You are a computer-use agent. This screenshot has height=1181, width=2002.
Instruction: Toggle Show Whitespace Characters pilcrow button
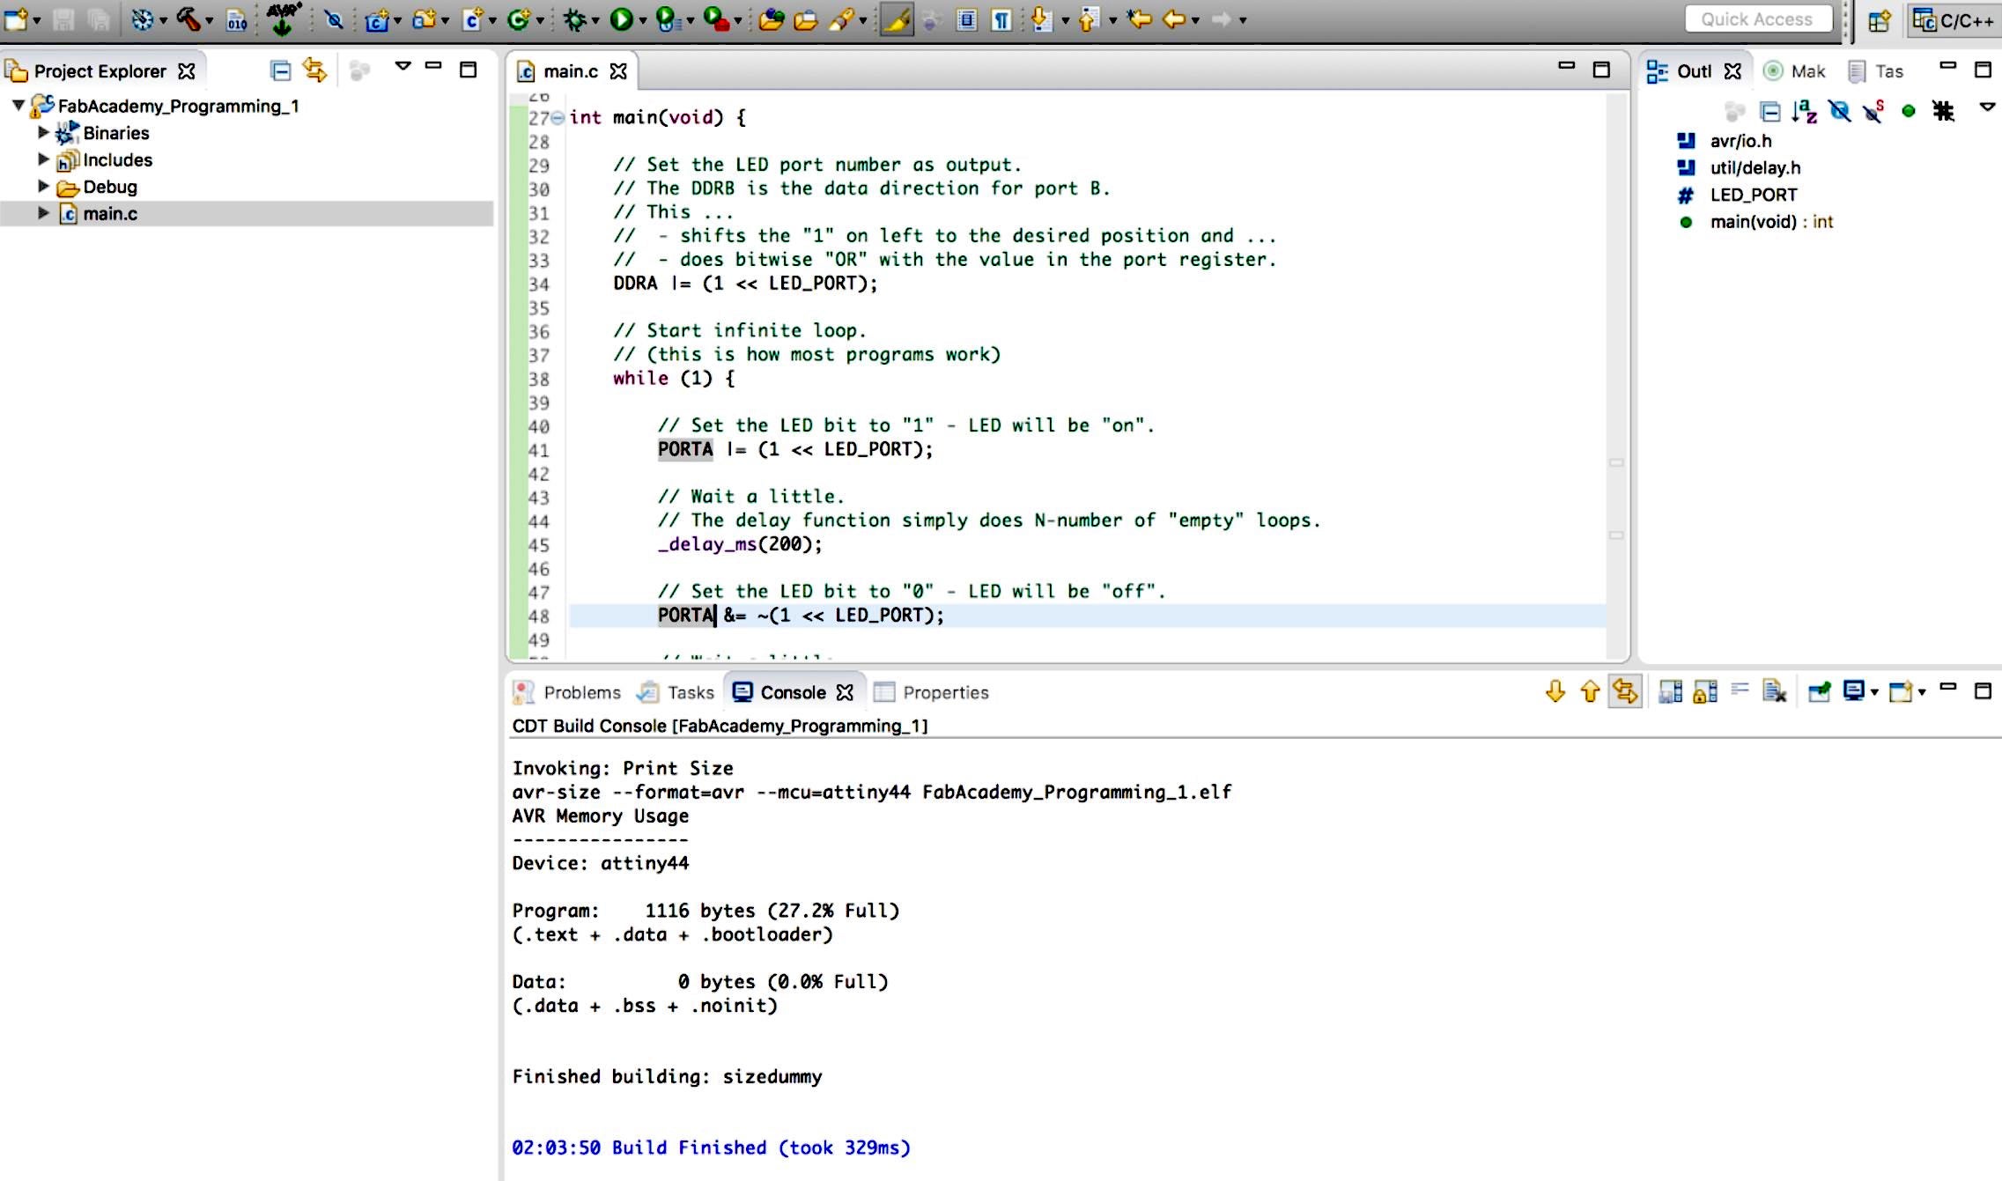tap(1001, 19)
